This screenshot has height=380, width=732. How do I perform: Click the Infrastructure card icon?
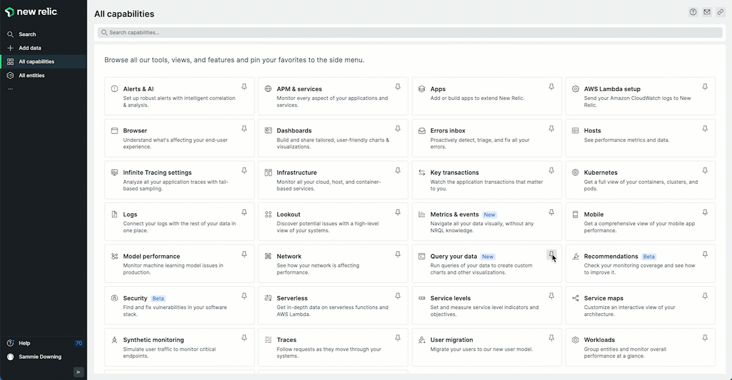268,172
